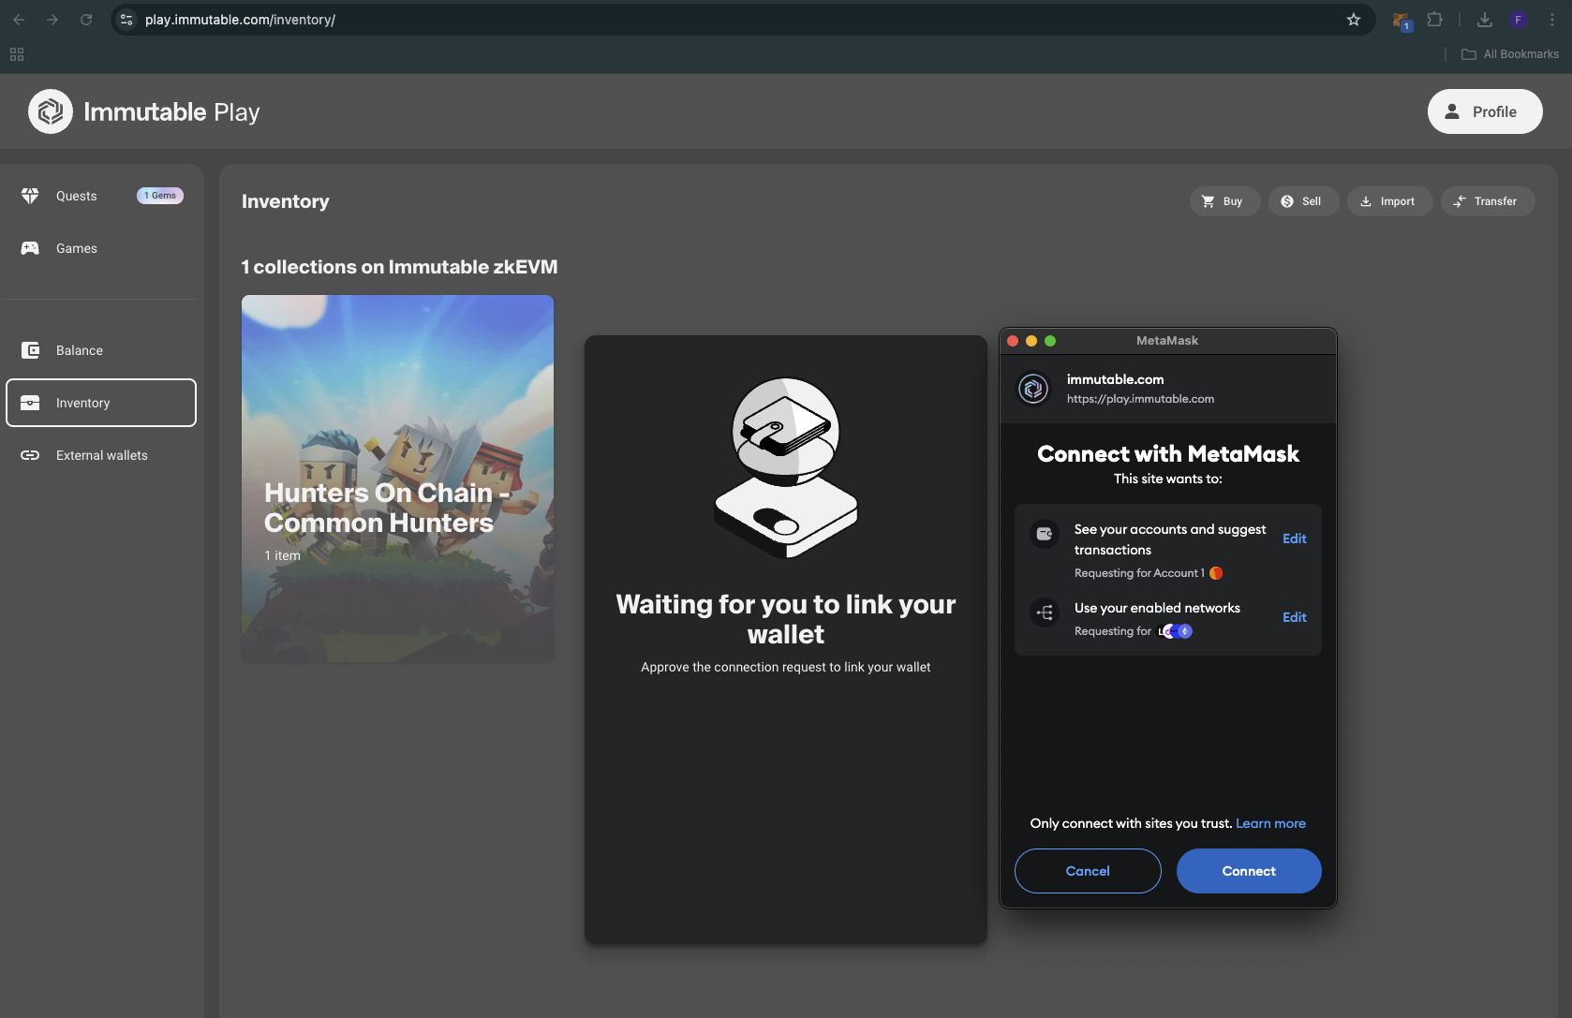This screenshot has height=1018, width=1572.
Task: Click the immutable.com site icon in MetaMask
Action: pos(1033,388)
